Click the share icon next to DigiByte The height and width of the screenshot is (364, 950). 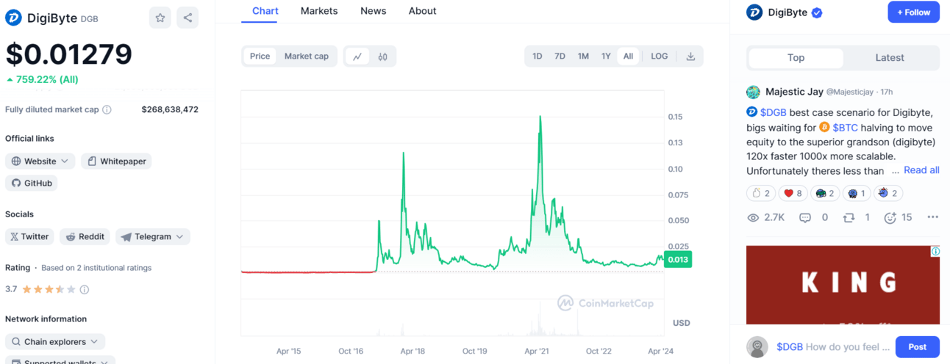(187, 18)
